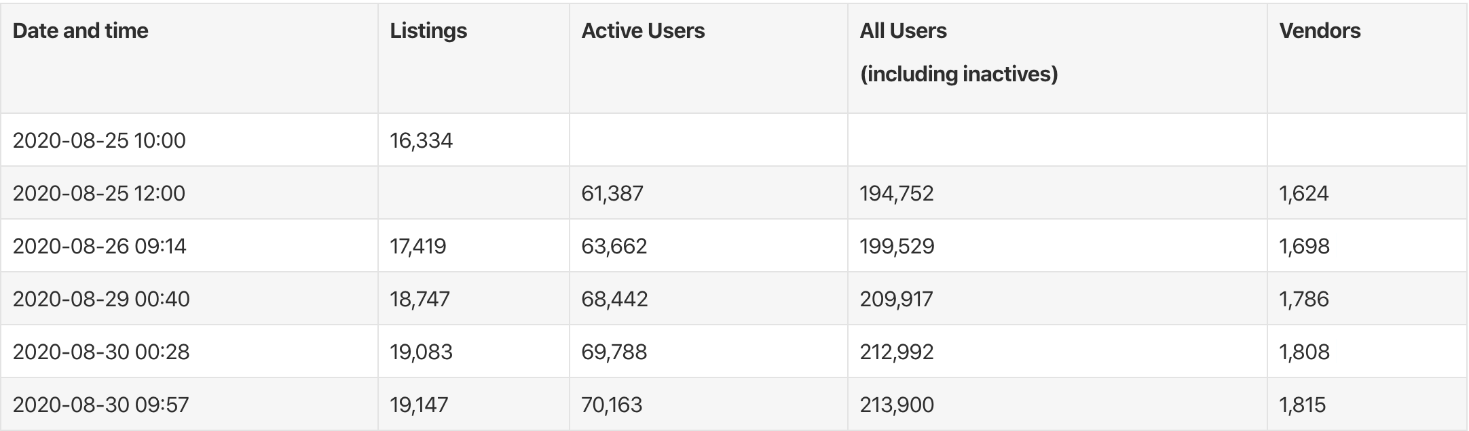Image resolution: width=1469 pixels, height=431 pixels.
Task: Click the 2020-08-26 09:14 date cell
Action: (99, 246)
